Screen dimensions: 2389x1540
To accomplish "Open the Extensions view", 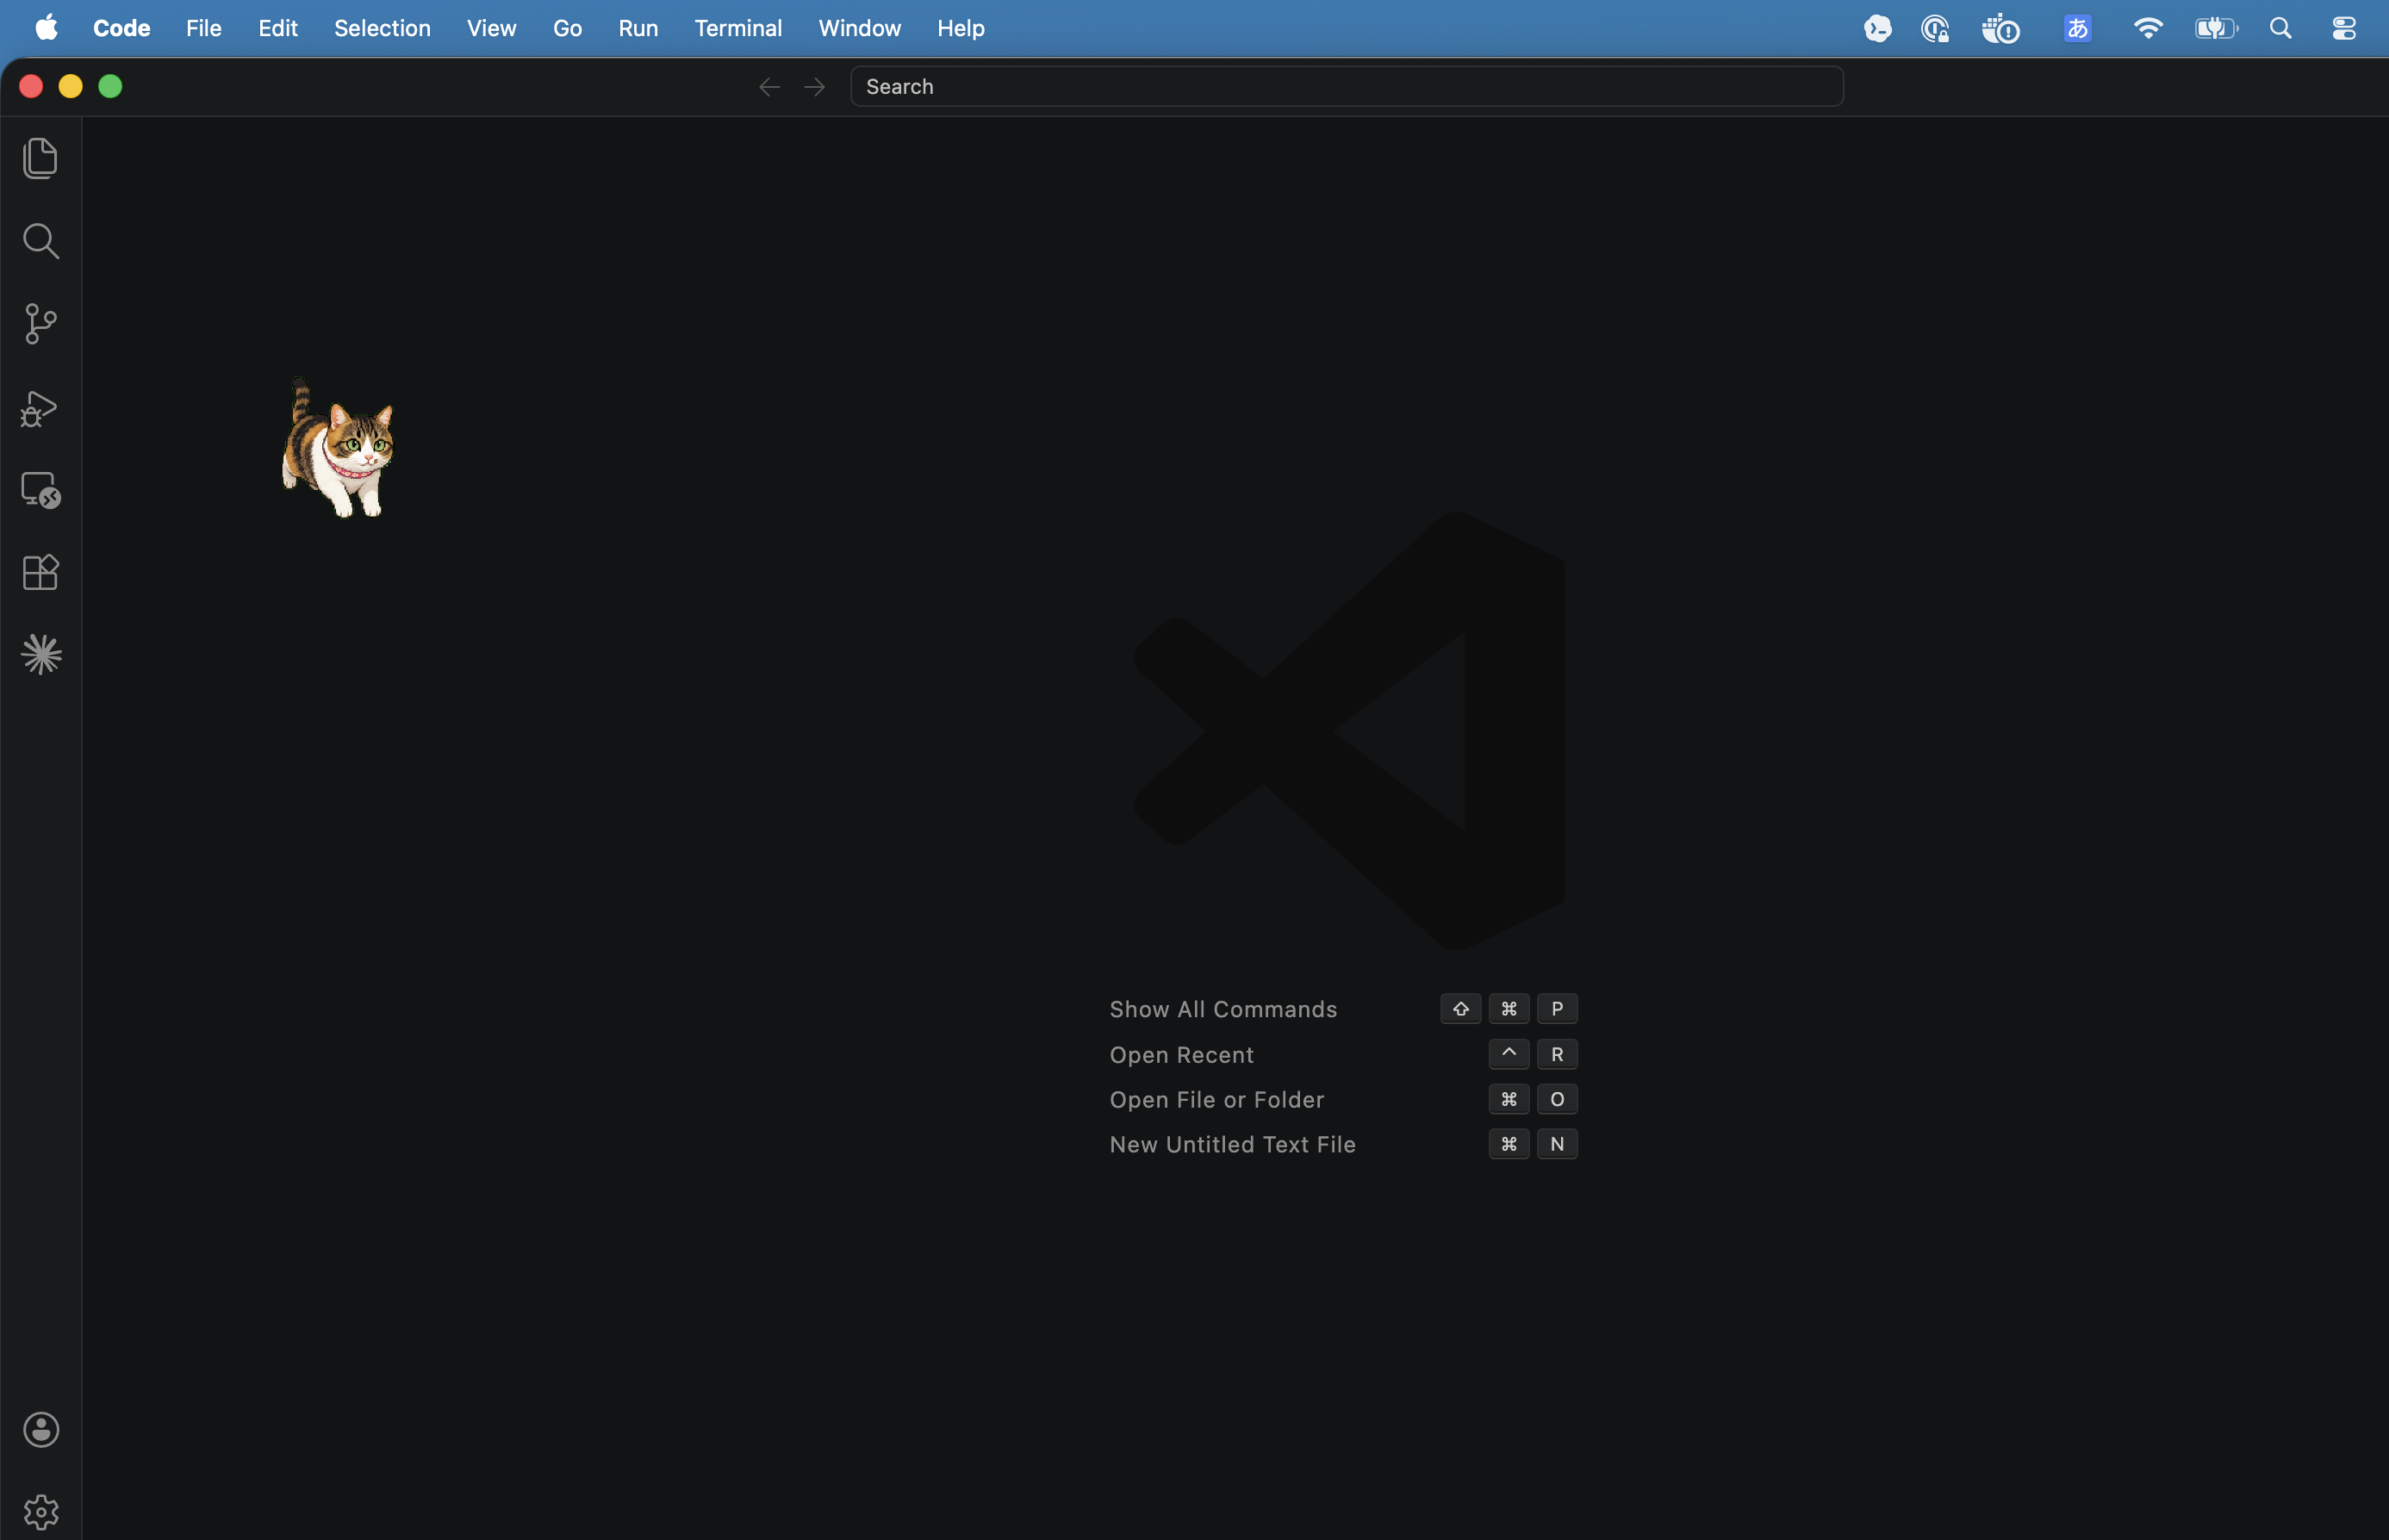I will pos(40,572).
